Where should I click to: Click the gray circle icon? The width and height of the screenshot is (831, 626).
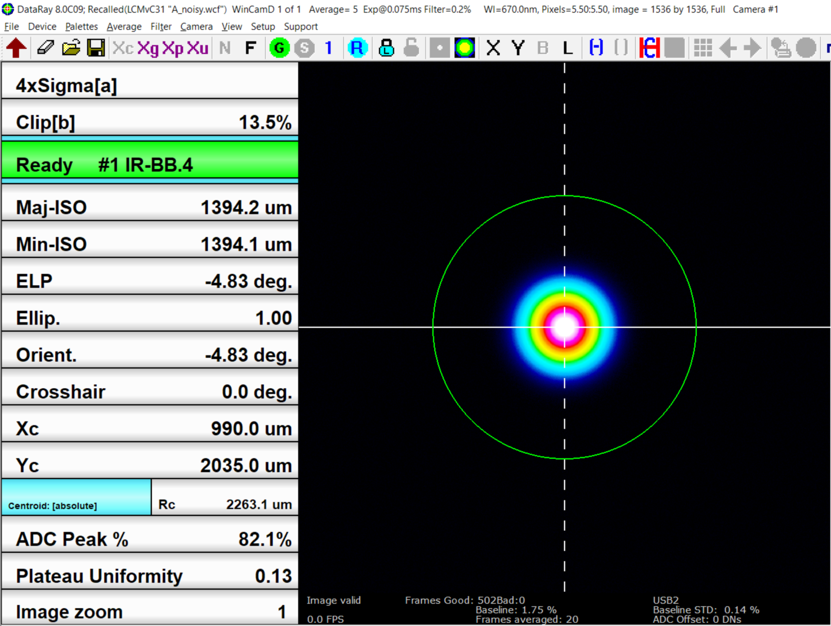(x=806, y=48)
